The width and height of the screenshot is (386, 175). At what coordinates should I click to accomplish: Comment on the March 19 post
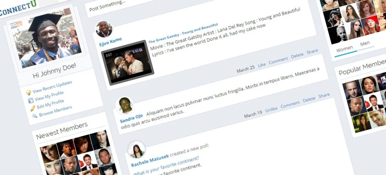pyautogui.click(x=290, y=104)
